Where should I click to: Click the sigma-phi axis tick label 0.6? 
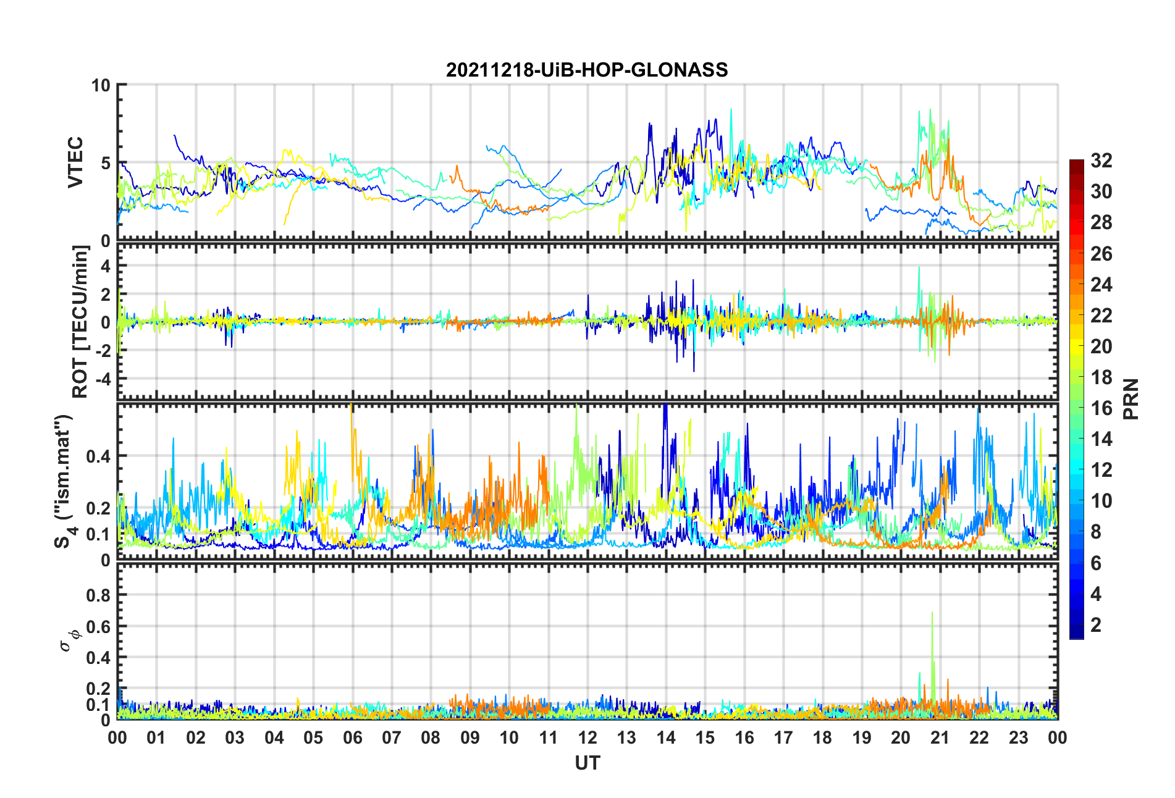[x=98, y=626]
